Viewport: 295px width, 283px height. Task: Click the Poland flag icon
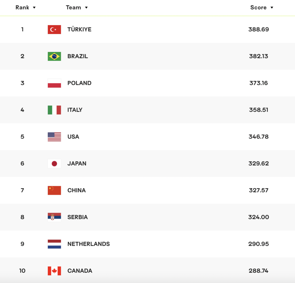pyautogui.click(x=54, y=83)
